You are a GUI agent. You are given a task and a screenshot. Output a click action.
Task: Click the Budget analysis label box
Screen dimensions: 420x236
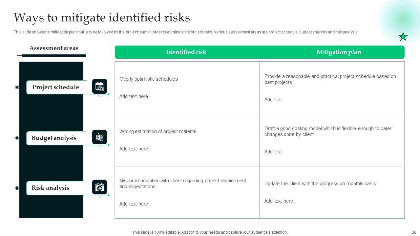pyautogui.click(x=54, y=138)
